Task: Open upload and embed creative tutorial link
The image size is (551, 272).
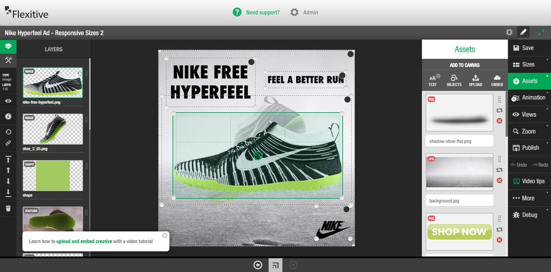Action: coord(84,241)
